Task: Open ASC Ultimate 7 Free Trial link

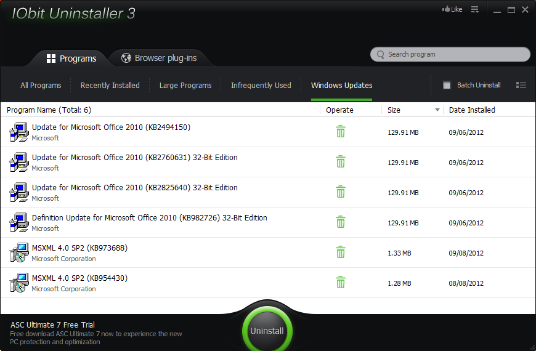Action: click(x=52, y=325)
